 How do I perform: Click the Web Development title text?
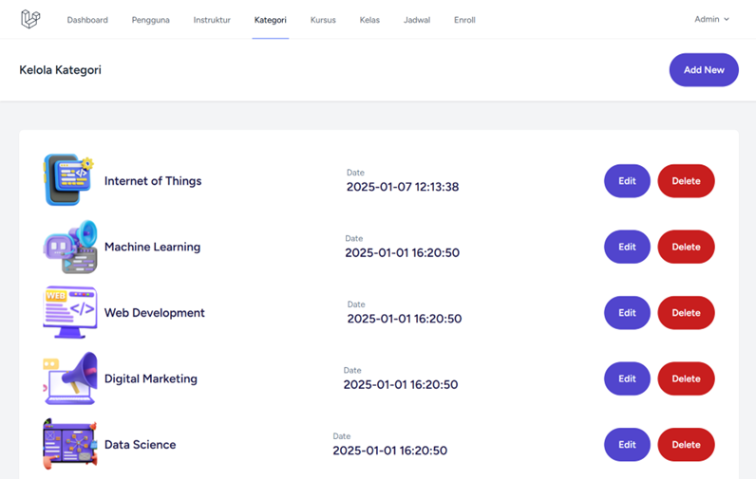coord(154,313)
